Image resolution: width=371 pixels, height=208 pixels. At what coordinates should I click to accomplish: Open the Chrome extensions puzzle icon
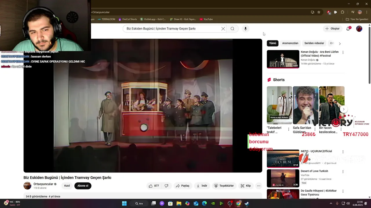(343, 12)
